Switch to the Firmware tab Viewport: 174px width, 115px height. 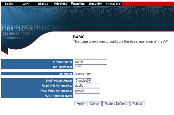pyautogui.click(x=113, y=4)
